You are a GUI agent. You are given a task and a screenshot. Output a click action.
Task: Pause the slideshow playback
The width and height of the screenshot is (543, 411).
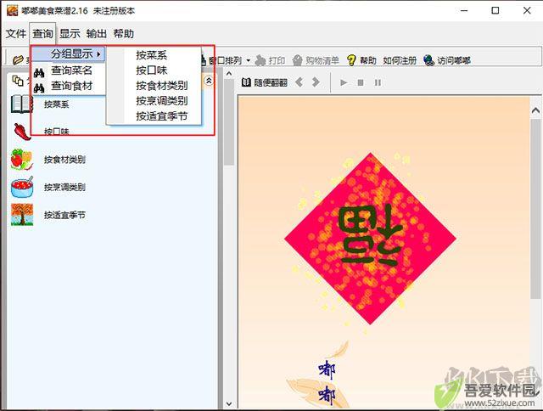378,83
